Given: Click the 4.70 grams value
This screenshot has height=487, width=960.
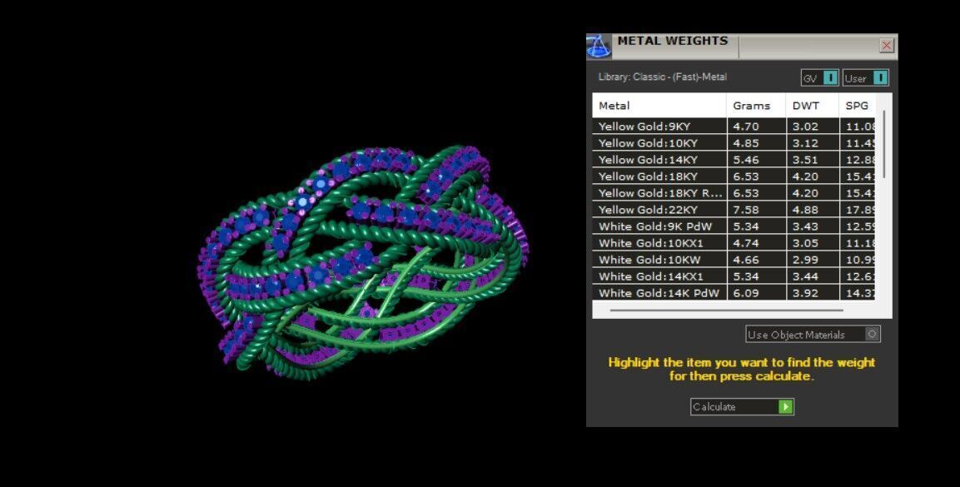Looking at the screenshot, I should [x=746, y=127].
